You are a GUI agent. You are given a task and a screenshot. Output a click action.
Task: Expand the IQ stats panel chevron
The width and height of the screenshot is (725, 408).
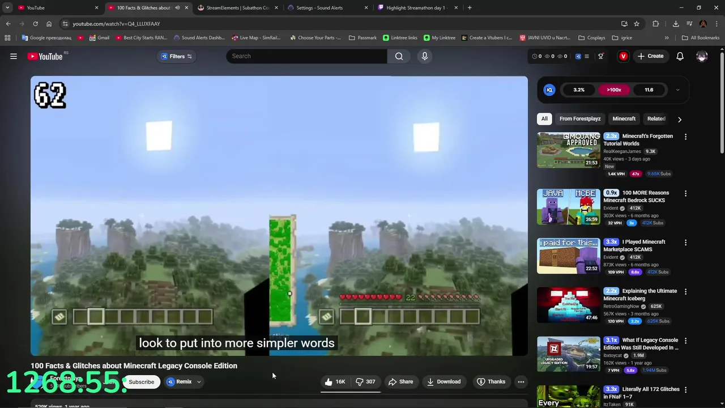coord(677,90)
